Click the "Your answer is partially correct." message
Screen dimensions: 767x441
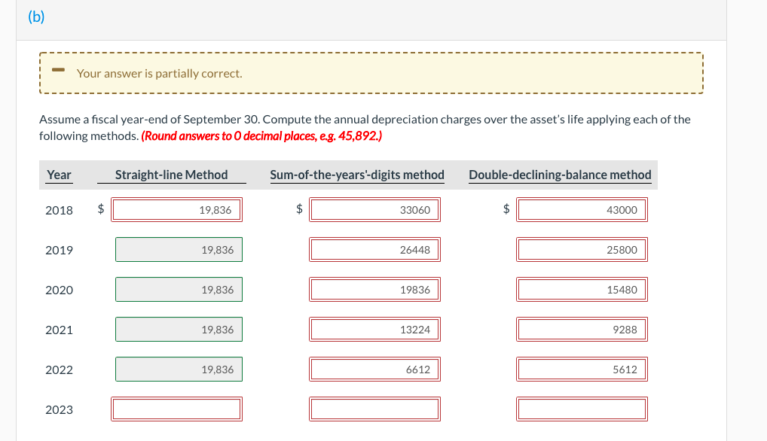160,73
